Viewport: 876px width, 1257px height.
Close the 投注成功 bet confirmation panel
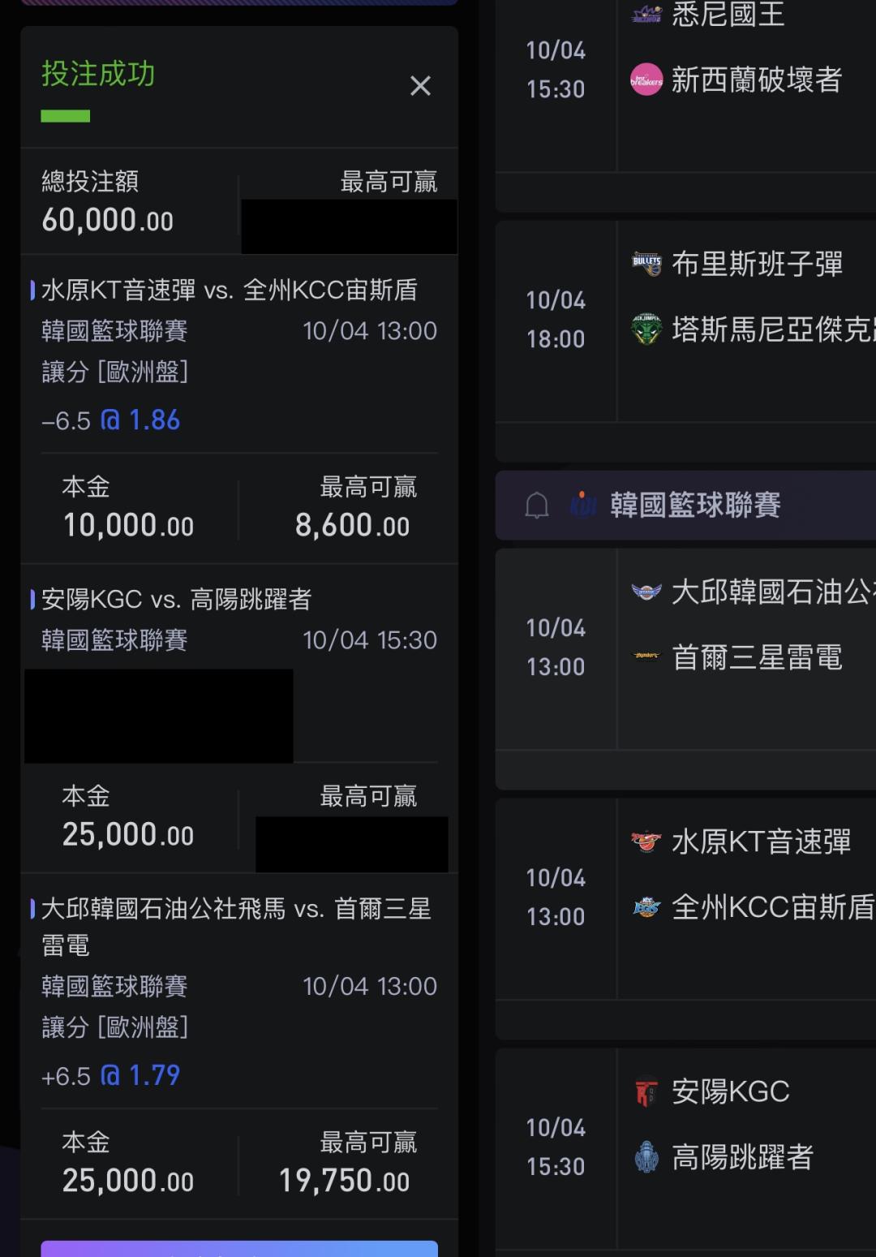[420, 85]
